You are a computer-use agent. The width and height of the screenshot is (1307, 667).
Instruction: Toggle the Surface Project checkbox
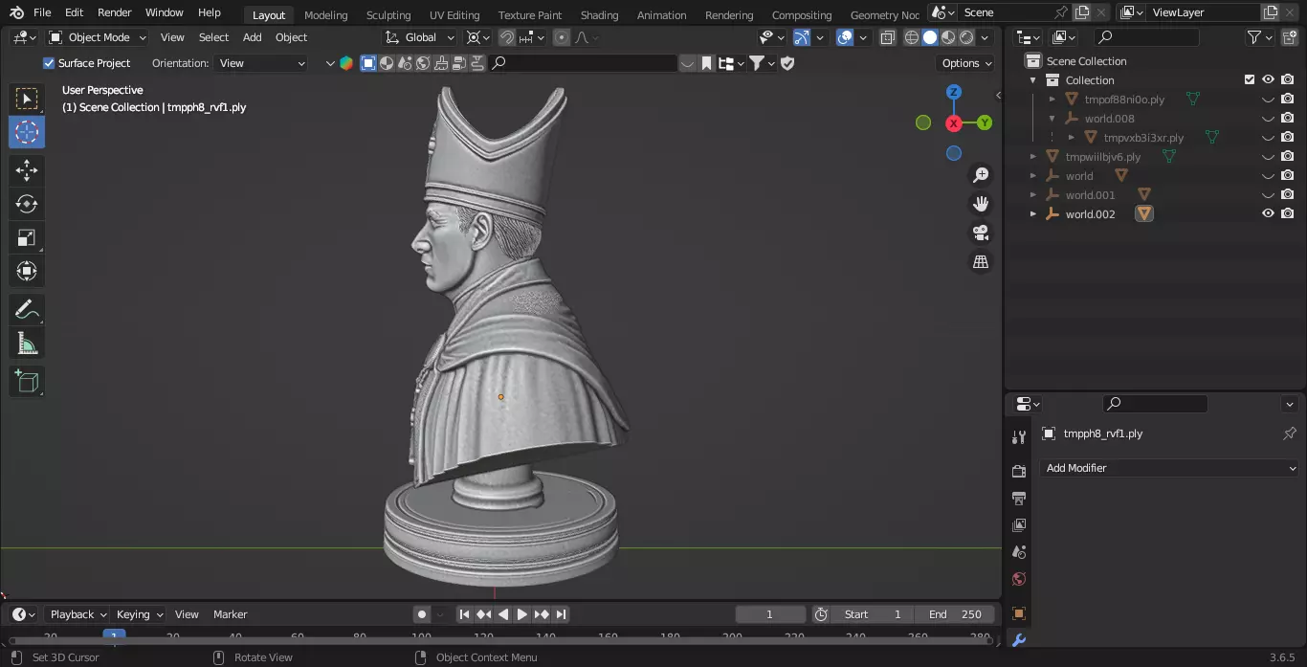tap(49, 63)
